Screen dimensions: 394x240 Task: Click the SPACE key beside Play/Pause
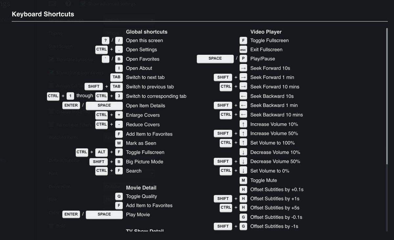(x=215, y=59)
